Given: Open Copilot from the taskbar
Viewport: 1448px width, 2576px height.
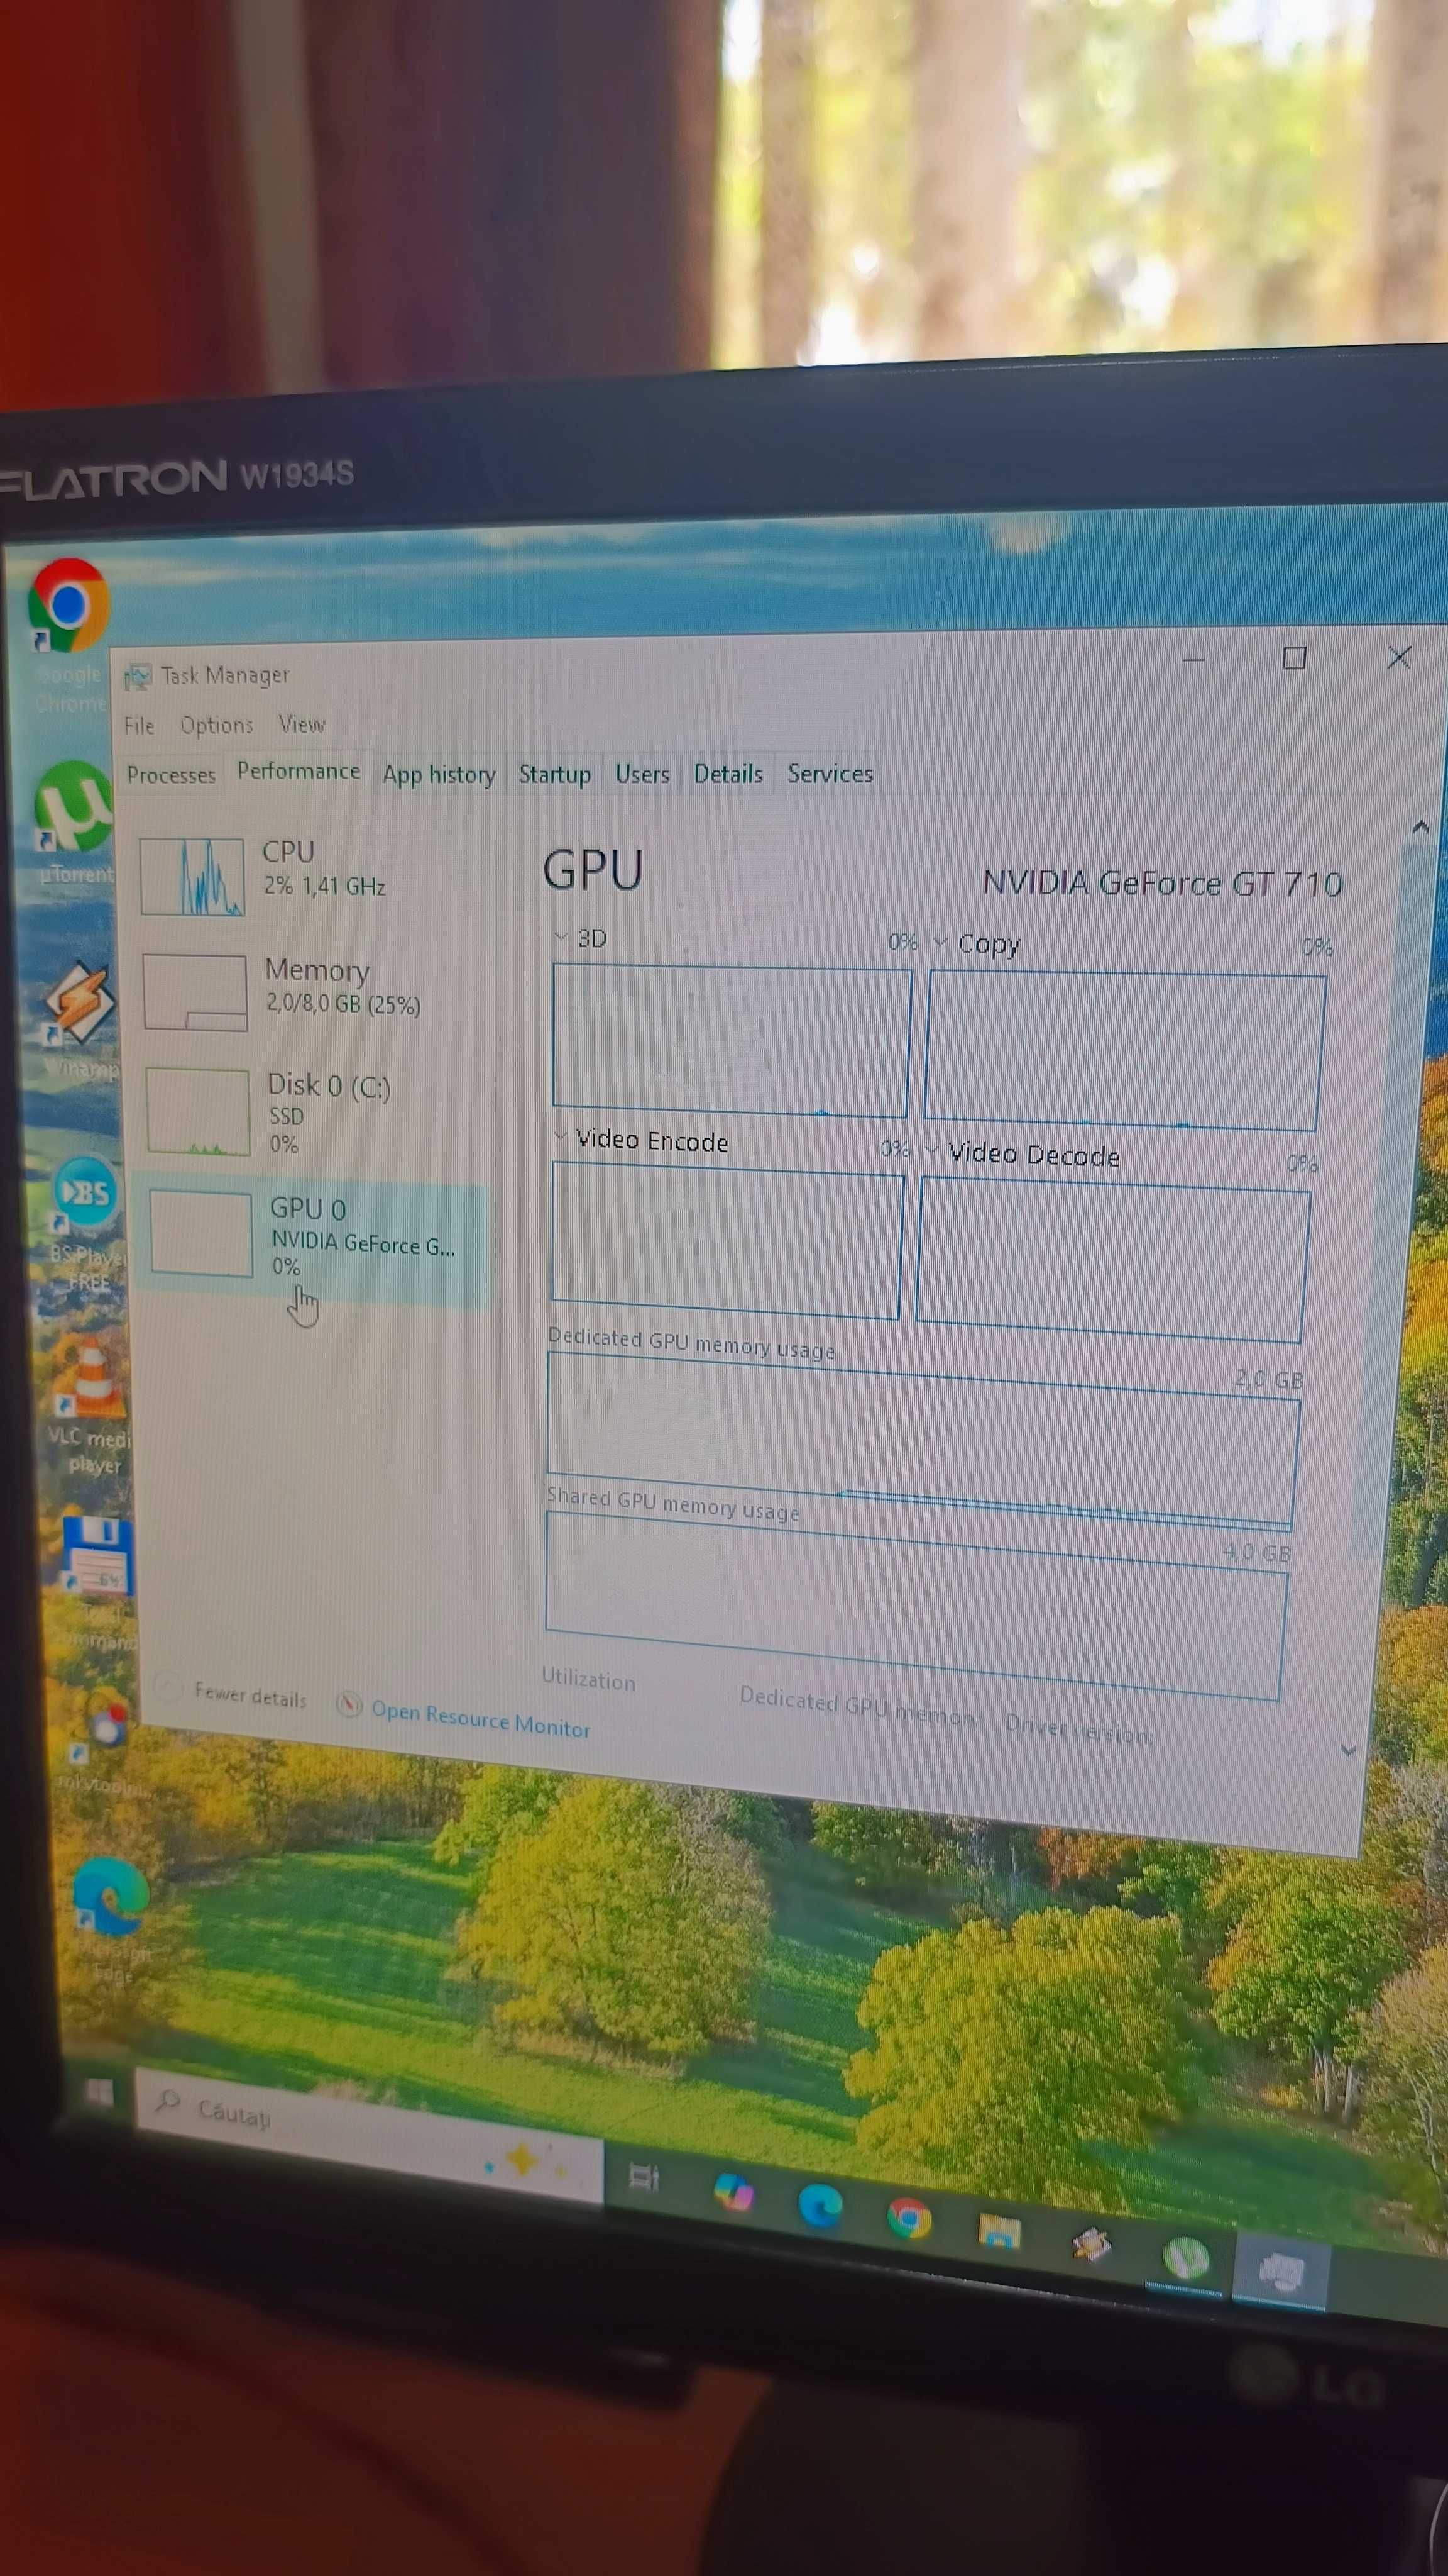Looking at the screenshot, I should [735, 2191].
